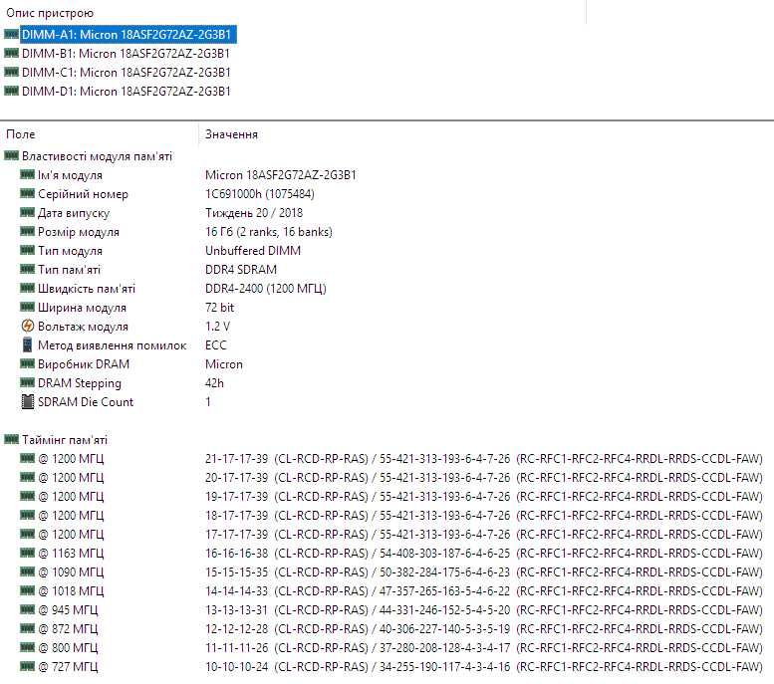Select value Тиждень 20 / 2018

tap(254, 213)
